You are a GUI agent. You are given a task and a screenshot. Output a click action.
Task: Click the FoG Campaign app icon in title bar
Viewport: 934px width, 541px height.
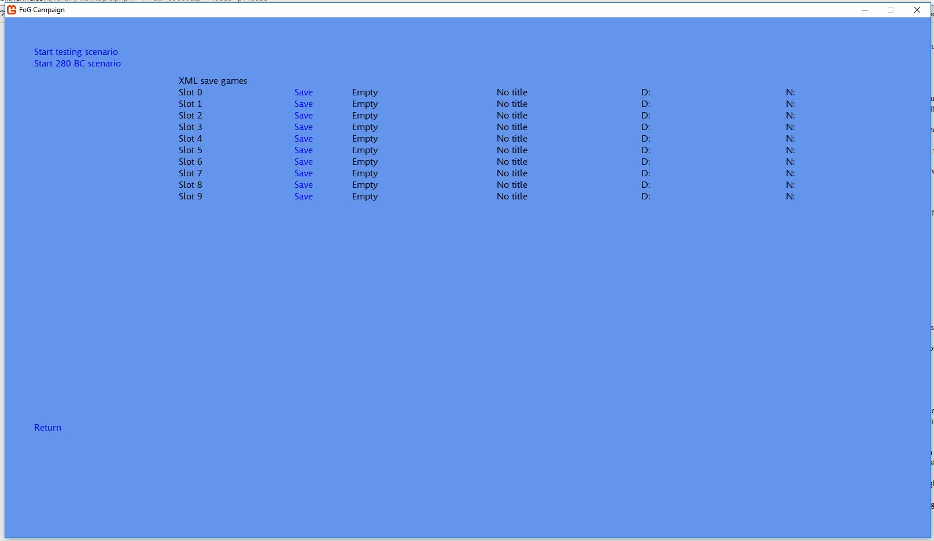click(x=12, y=10)
